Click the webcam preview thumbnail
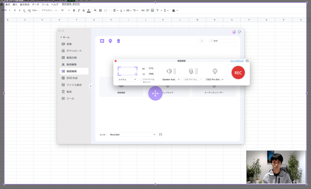This screenshot has height=189, width=311. [x=276, y=167]
